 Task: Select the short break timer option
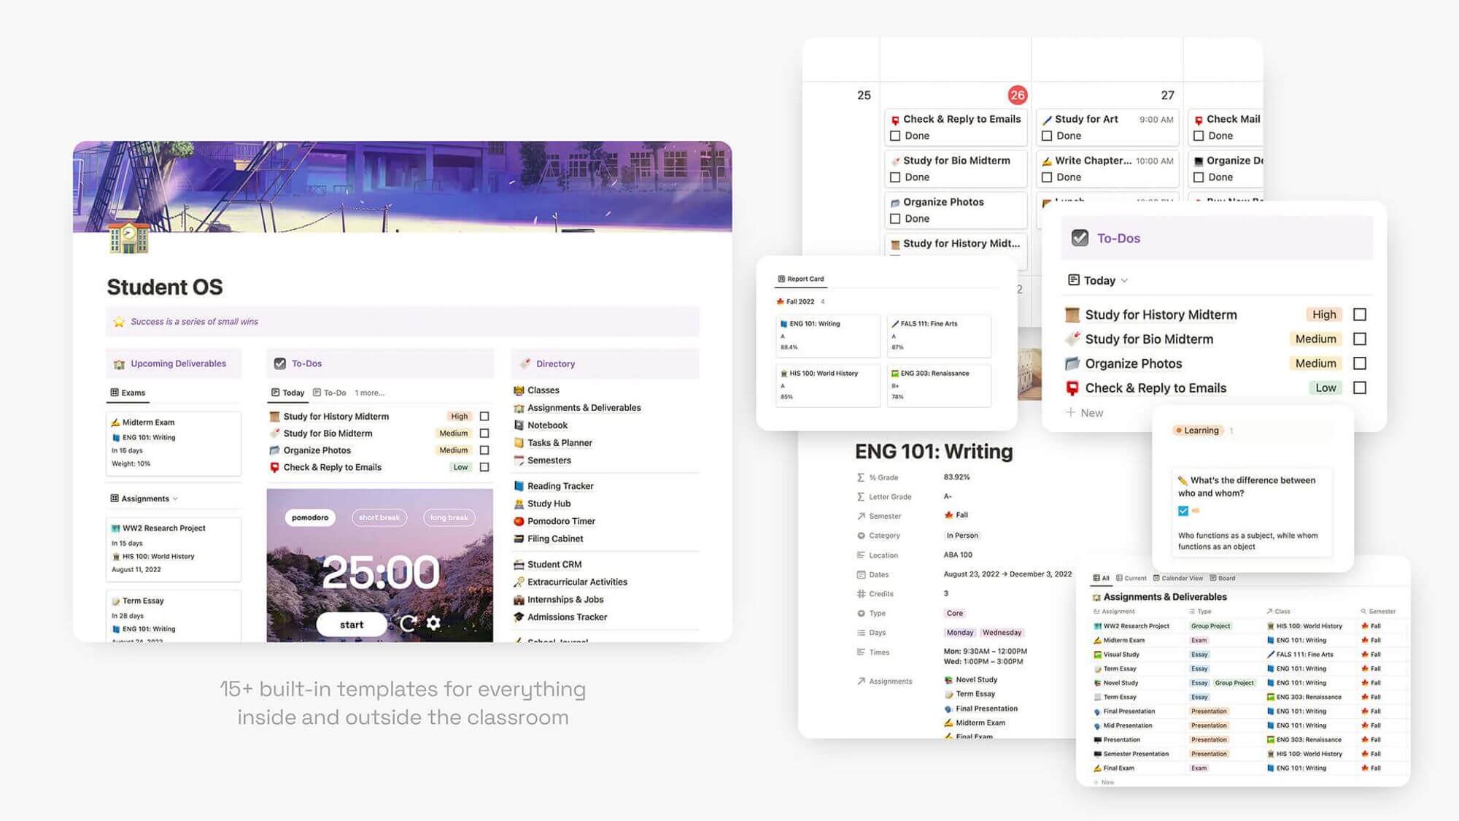tap(379, 517)
